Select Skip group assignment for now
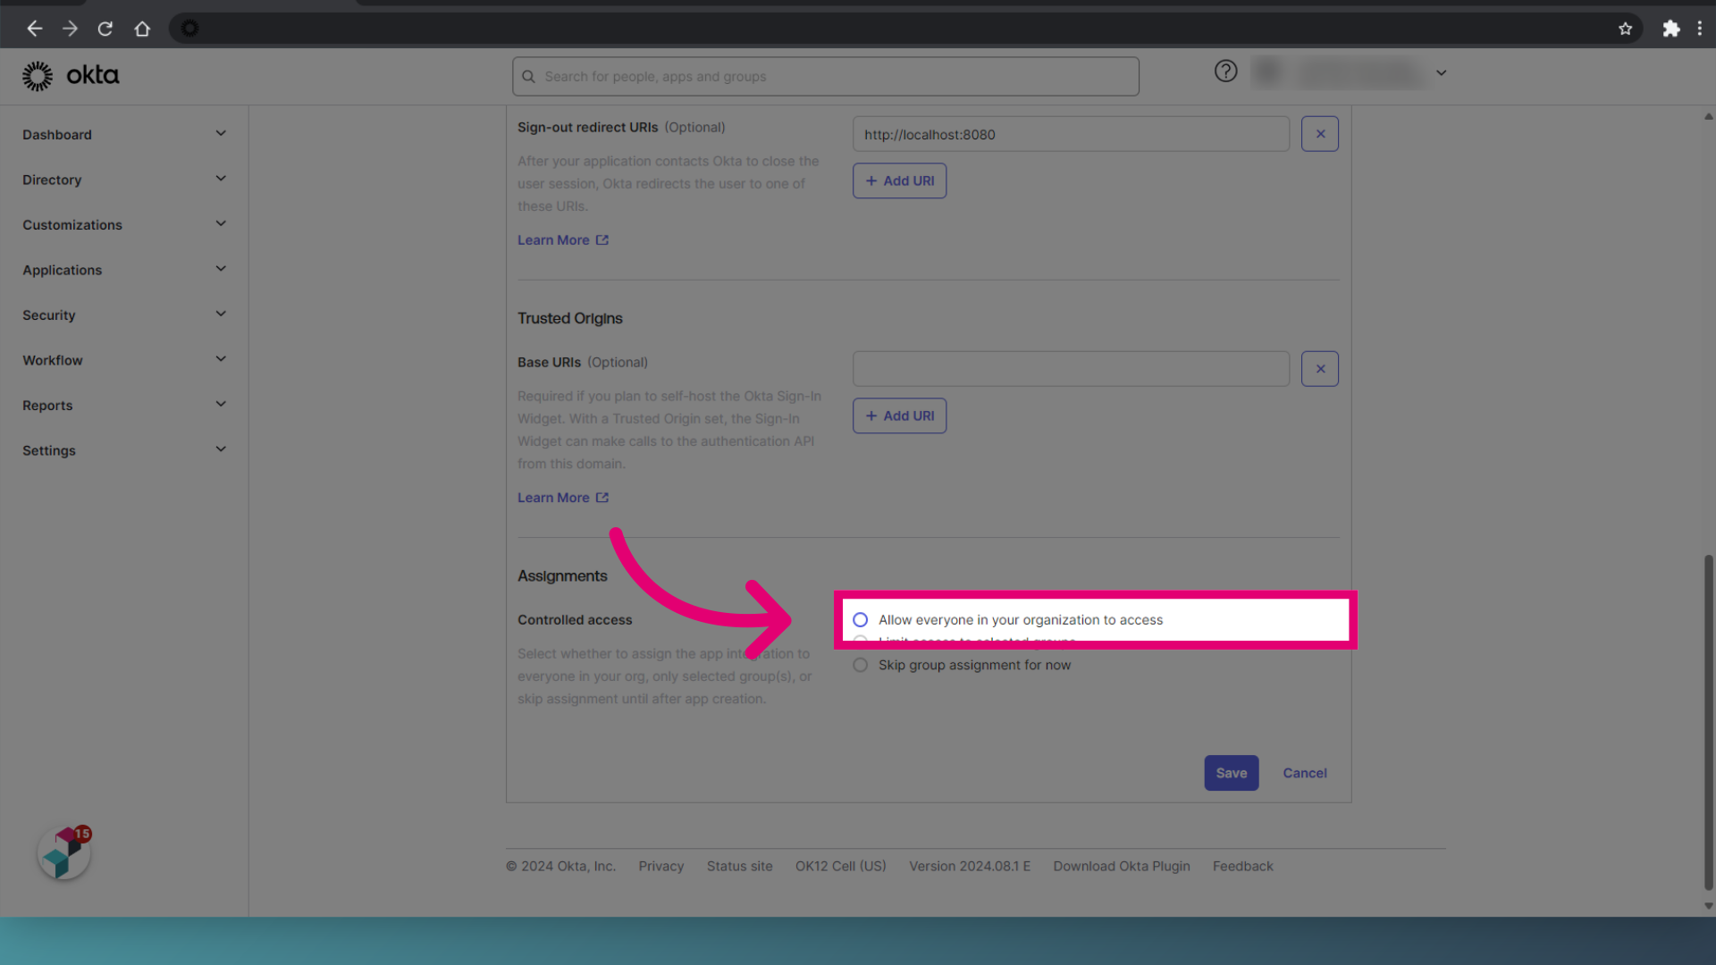 (860, 666)
